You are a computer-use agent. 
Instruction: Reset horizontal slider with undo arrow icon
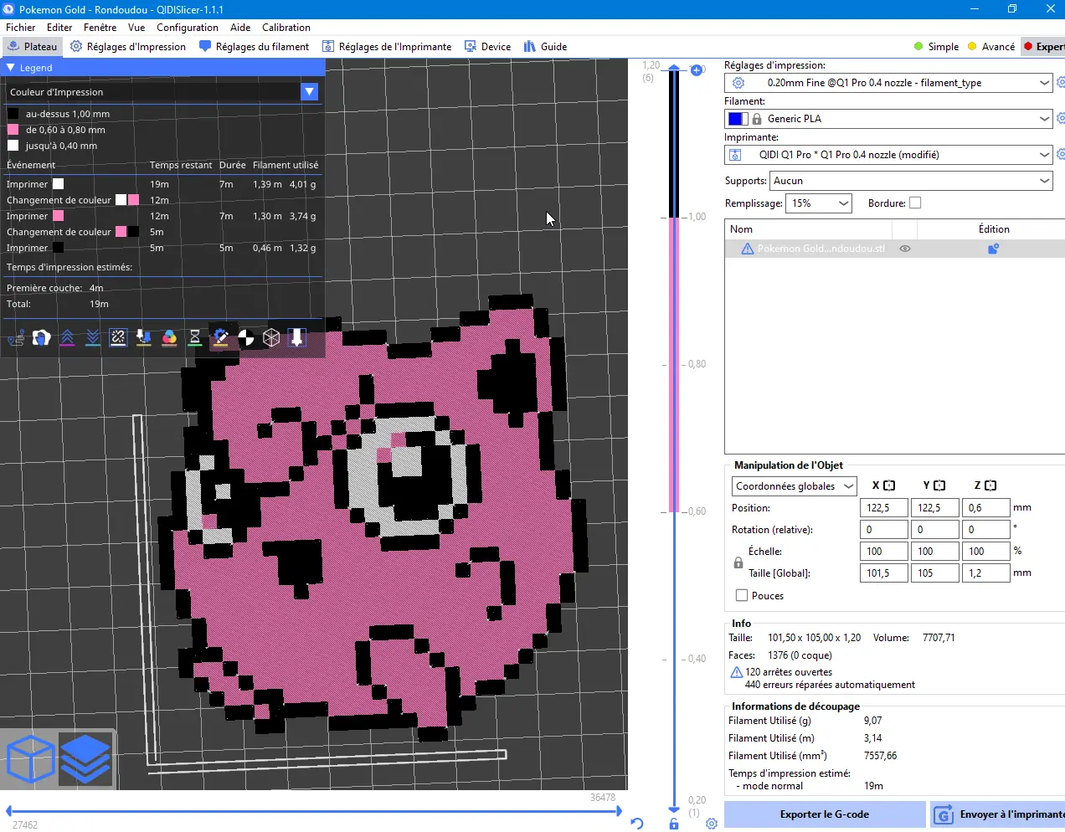click(x=637, y=824)
